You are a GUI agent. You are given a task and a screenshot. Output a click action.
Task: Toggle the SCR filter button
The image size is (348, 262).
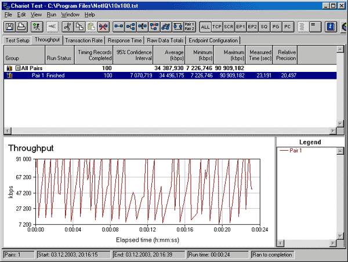[229, 27]
